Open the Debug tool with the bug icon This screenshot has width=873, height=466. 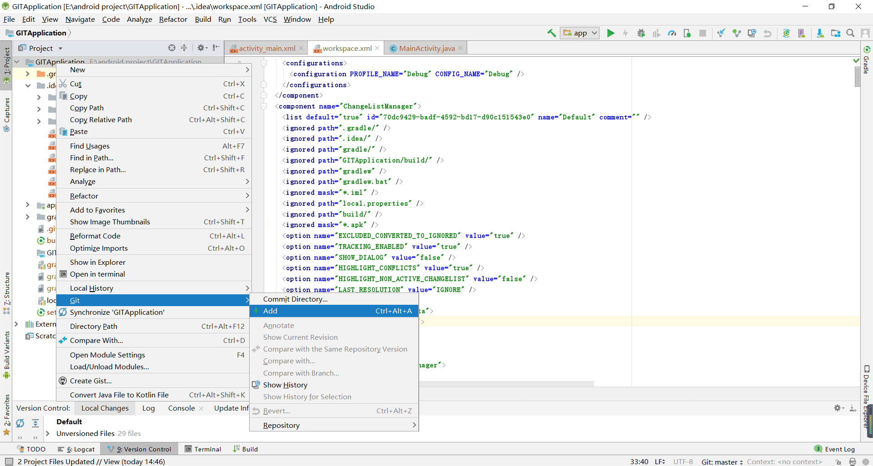pos(641,33)
